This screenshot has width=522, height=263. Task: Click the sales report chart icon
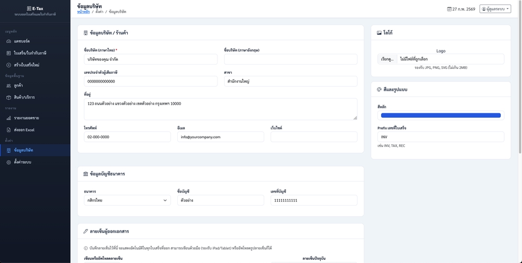9,118
